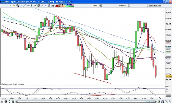Click the blue 16,387 moving average label
172x103 pixels.
[x=168, y=59]
